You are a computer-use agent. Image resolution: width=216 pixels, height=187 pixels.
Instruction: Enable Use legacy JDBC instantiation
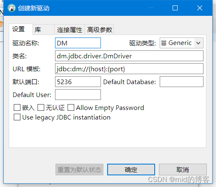[17, 117]
